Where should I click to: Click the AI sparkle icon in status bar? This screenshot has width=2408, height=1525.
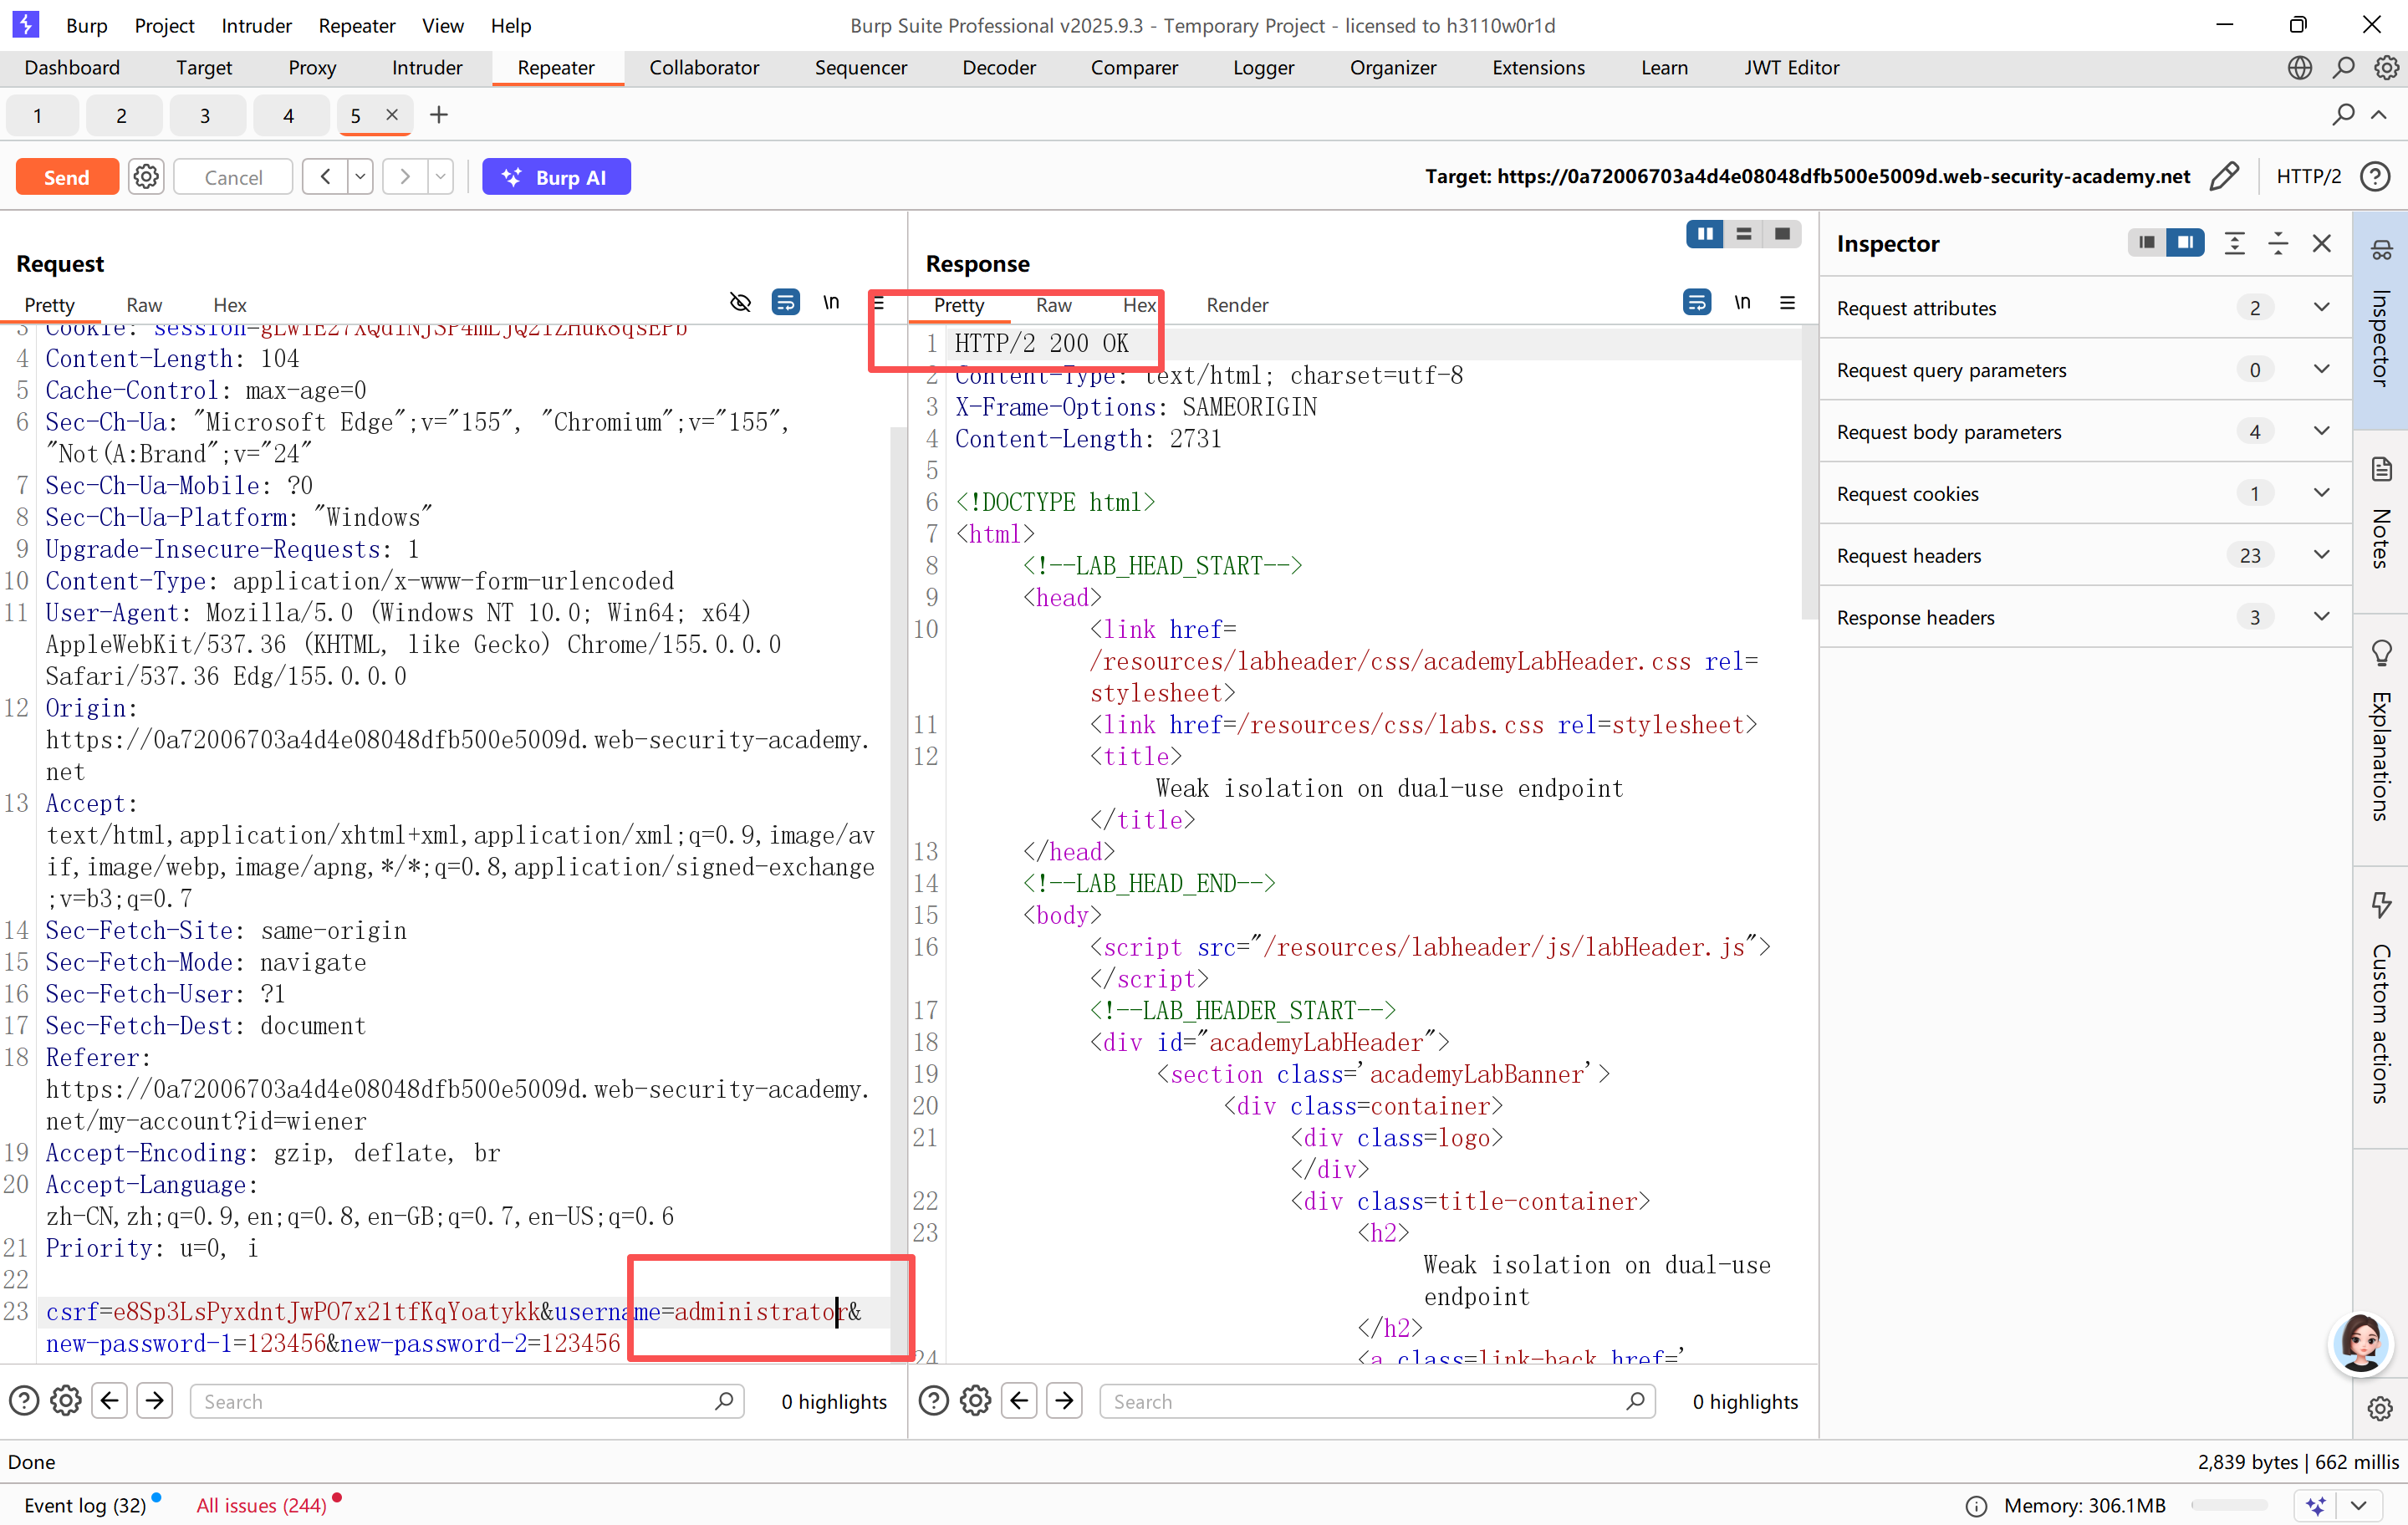[2316, 1505]
